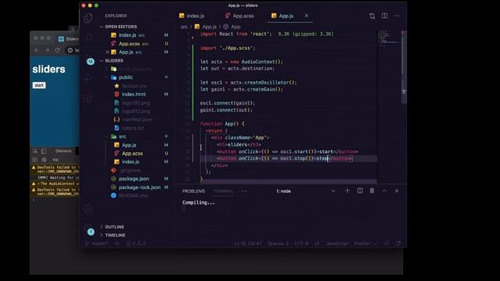Screen dimensions: 500x281
Task: Open the .gitignore file
Action: point(130,170)
